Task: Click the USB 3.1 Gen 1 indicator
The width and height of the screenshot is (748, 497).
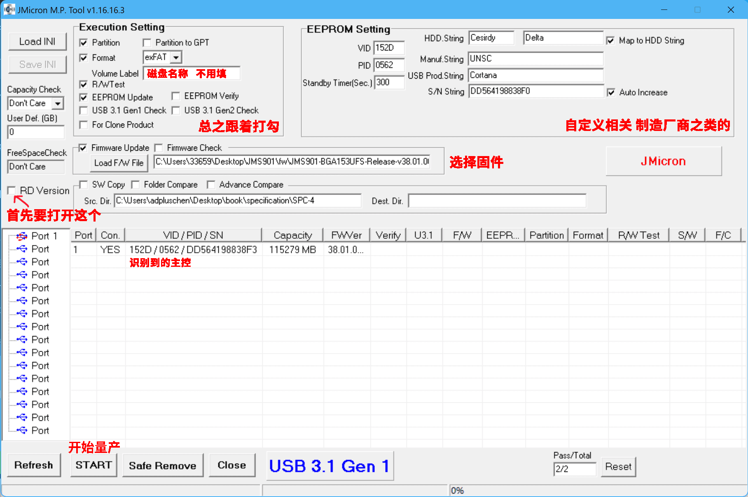Action: coord(330,466)
